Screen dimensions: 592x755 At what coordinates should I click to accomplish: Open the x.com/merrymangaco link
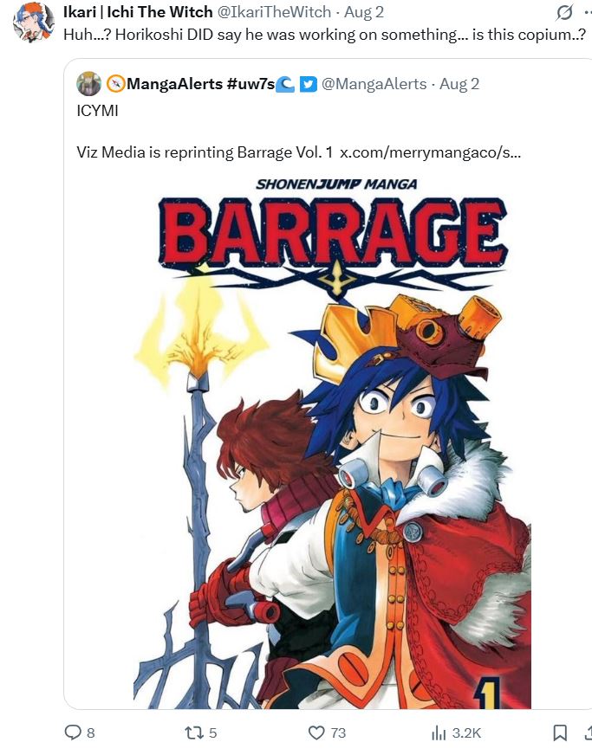tap(430, 152)
